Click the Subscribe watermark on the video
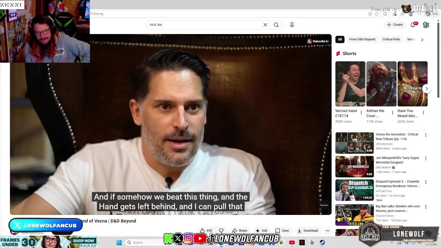 tap(318, 41)
